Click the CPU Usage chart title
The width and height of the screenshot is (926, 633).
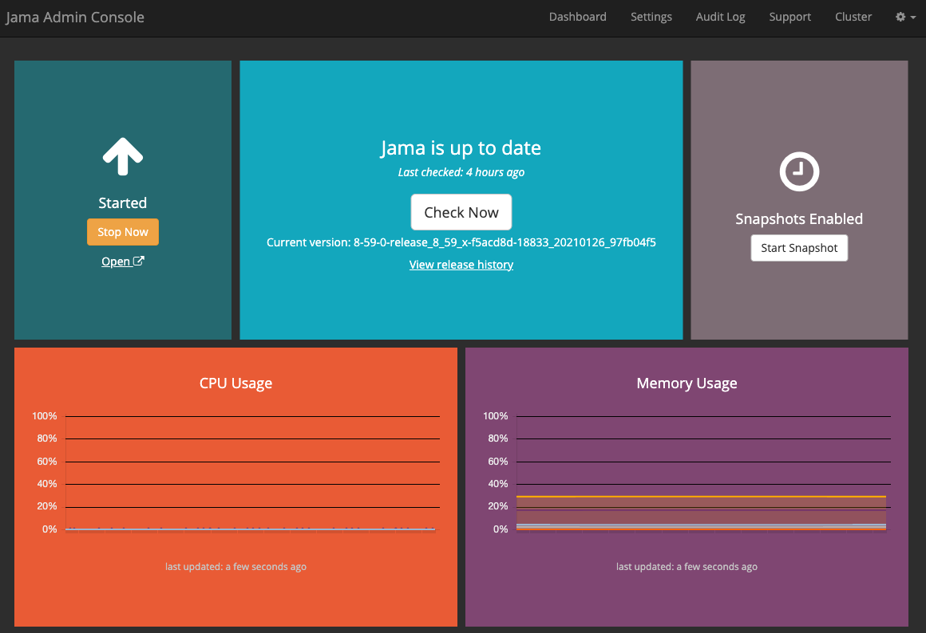(x=235, y=383)
